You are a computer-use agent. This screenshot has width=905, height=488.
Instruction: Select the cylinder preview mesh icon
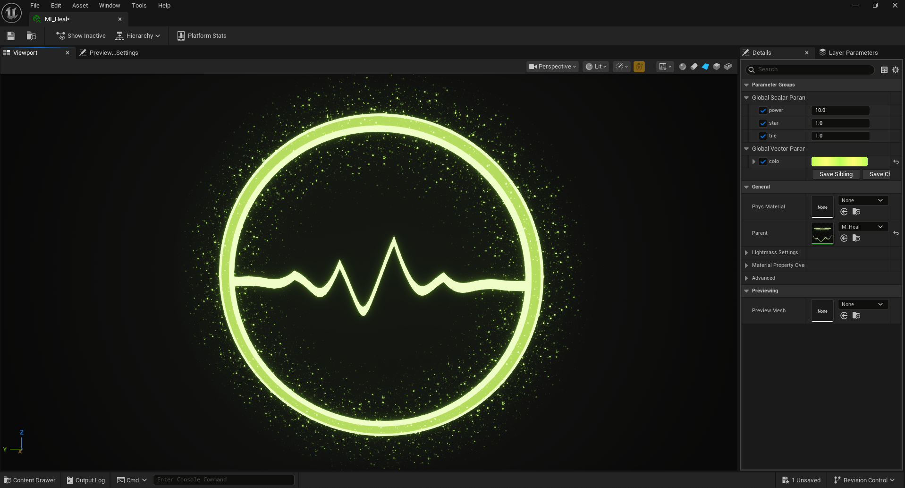point(694,67)
